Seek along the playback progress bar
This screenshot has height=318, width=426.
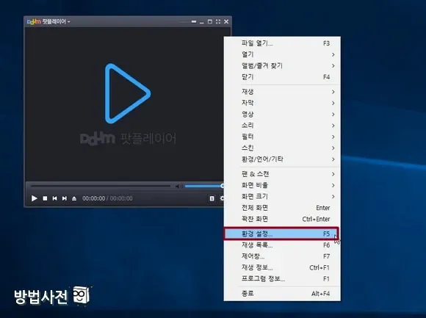(x=101, y=187)
